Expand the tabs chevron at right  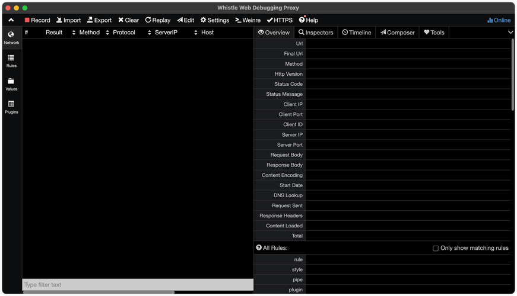coord(510,32)
